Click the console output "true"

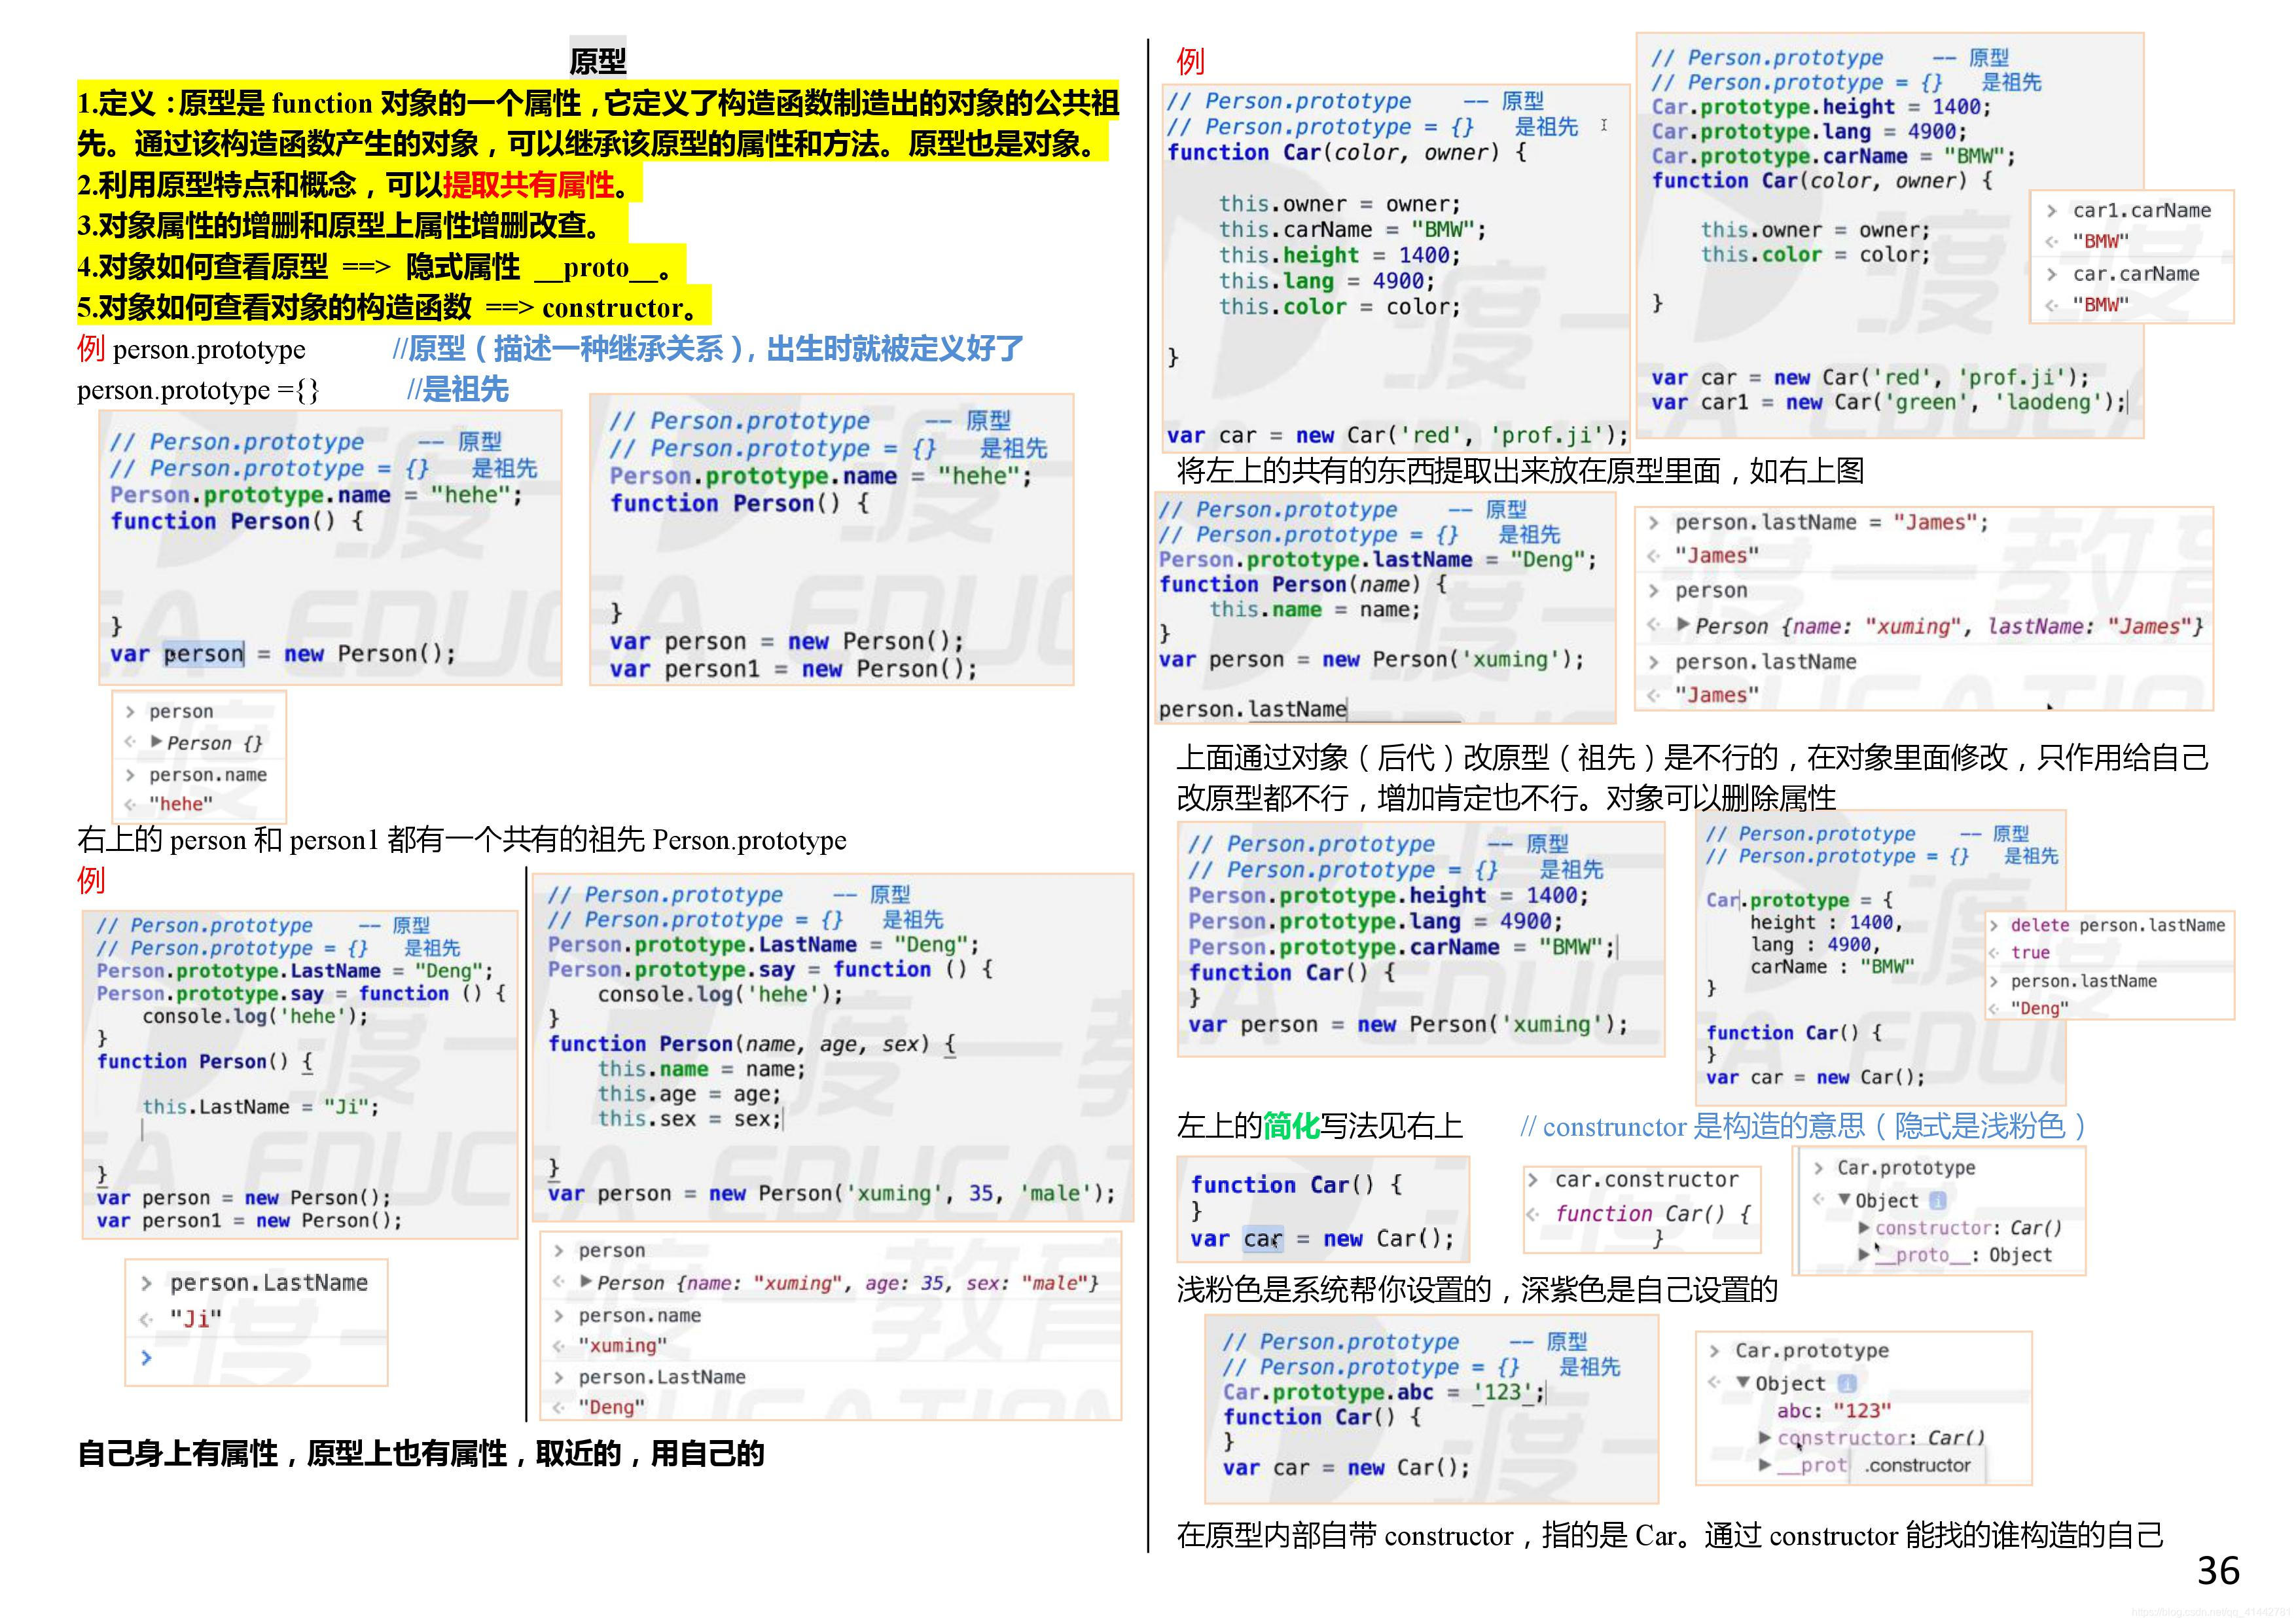[2030, 952]
